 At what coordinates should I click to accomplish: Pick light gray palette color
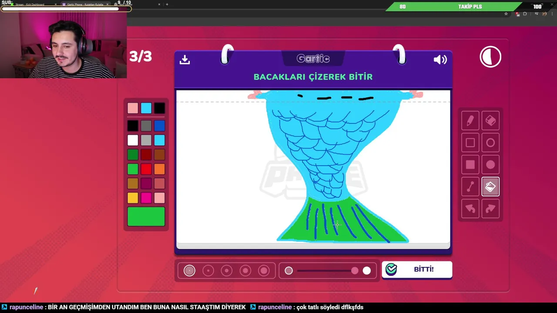point(146,140)
